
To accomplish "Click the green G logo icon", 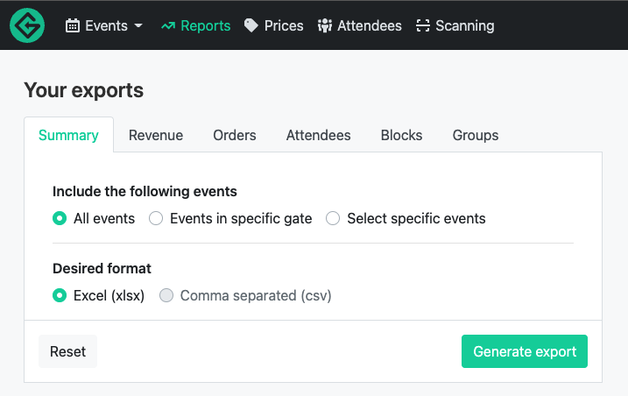I will coord(27,25).
